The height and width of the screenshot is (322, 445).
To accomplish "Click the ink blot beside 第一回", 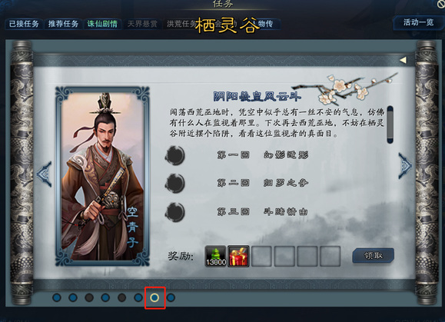I will click(175, 155).
